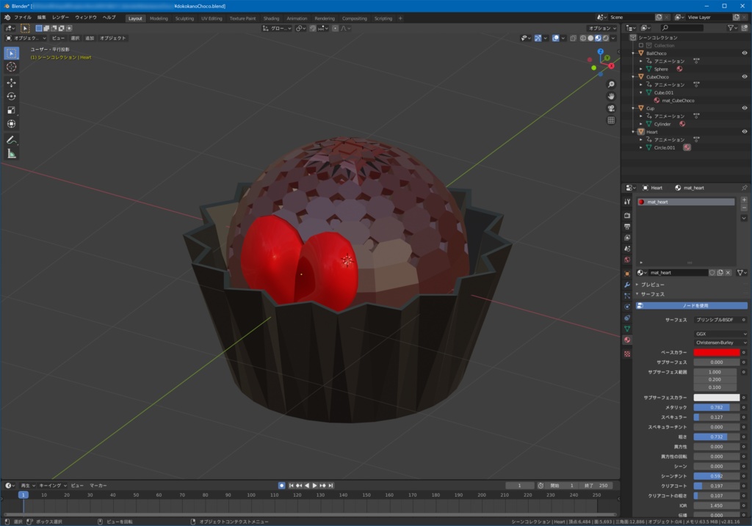752x526 pixels.
Task: Open the Modifier Properties wrench tab
Action: coord(627,284)
